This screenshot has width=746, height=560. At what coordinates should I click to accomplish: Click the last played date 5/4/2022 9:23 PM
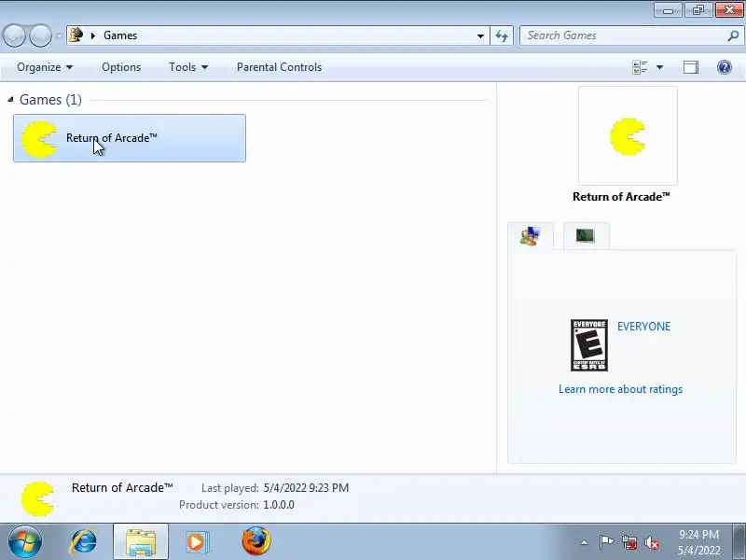[306, 488]
